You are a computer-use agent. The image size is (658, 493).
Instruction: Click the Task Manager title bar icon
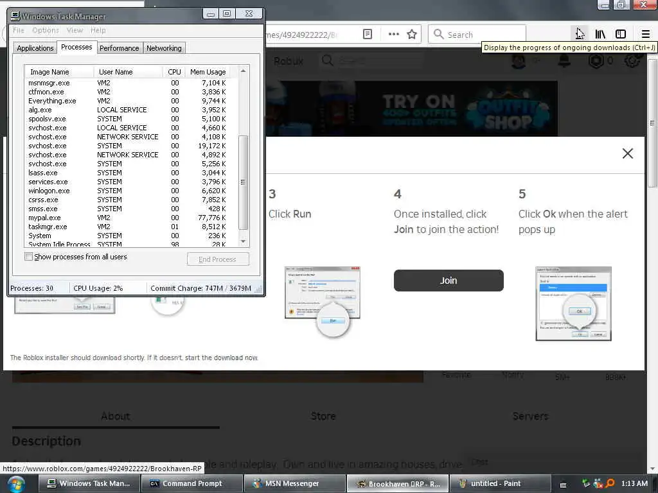coord(15,16)
